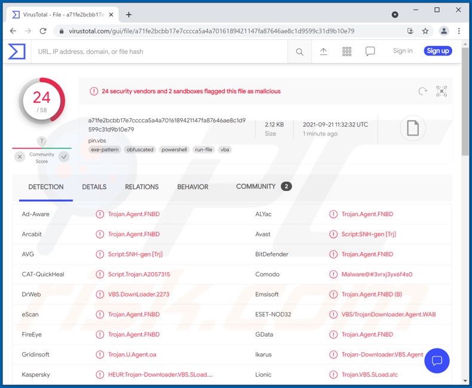Click the upload file icon
472x388 pixels.
[323, 51]
